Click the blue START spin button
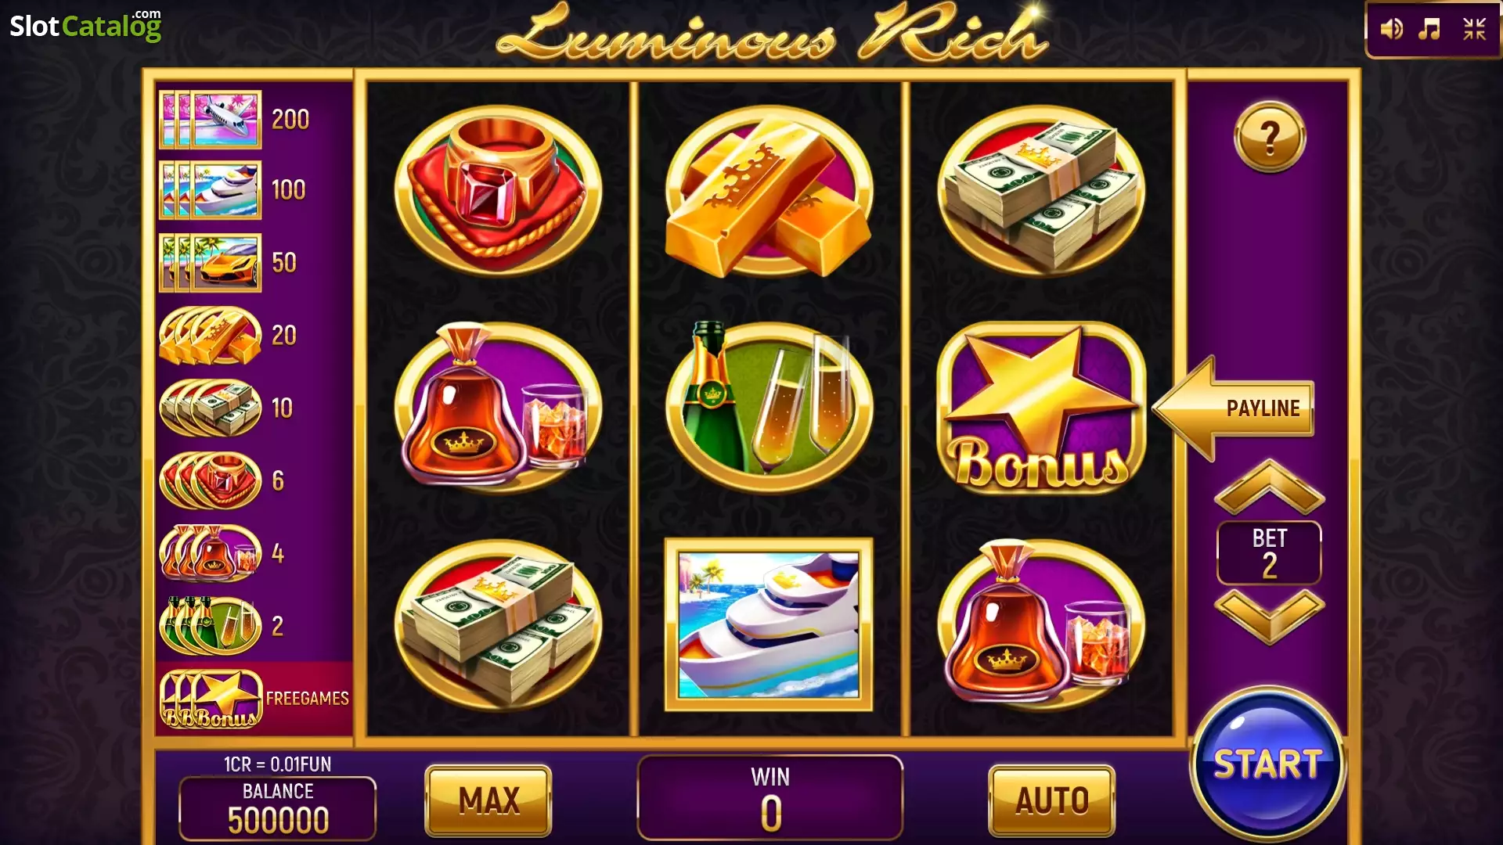1503x845 pixels. pos(1267,764)
